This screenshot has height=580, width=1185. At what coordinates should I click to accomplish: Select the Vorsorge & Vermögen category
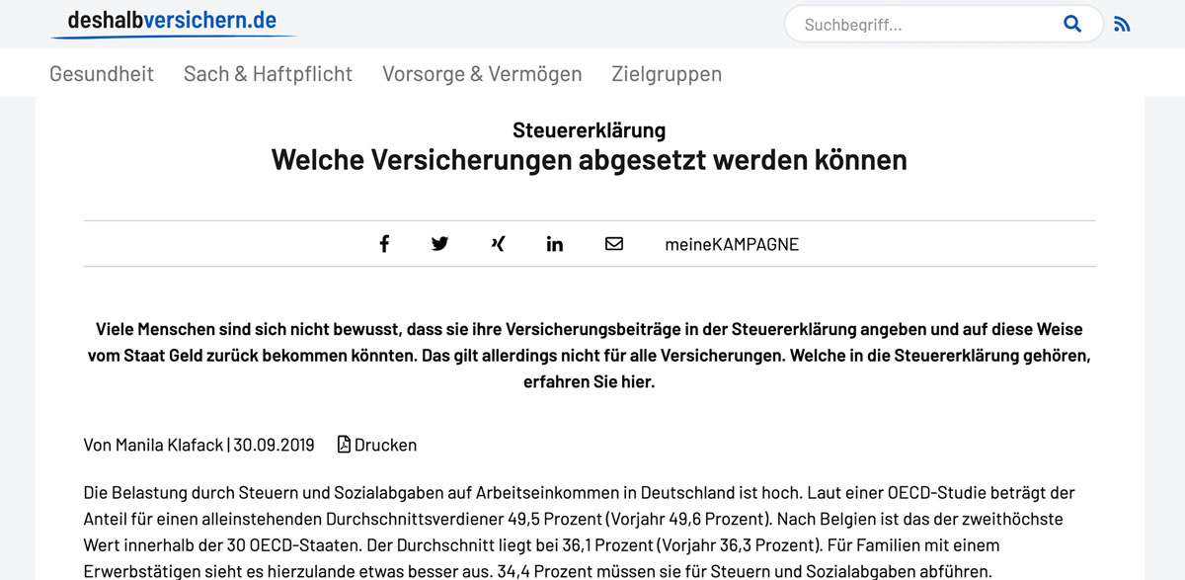tap(482, 72)
